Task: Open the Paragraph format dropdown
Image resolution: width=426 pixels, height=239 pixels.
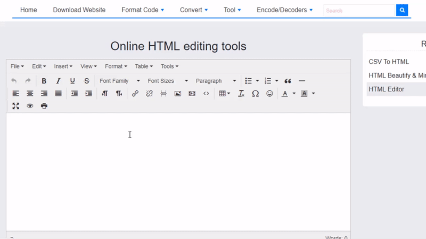Action: (x=216, y=81)
